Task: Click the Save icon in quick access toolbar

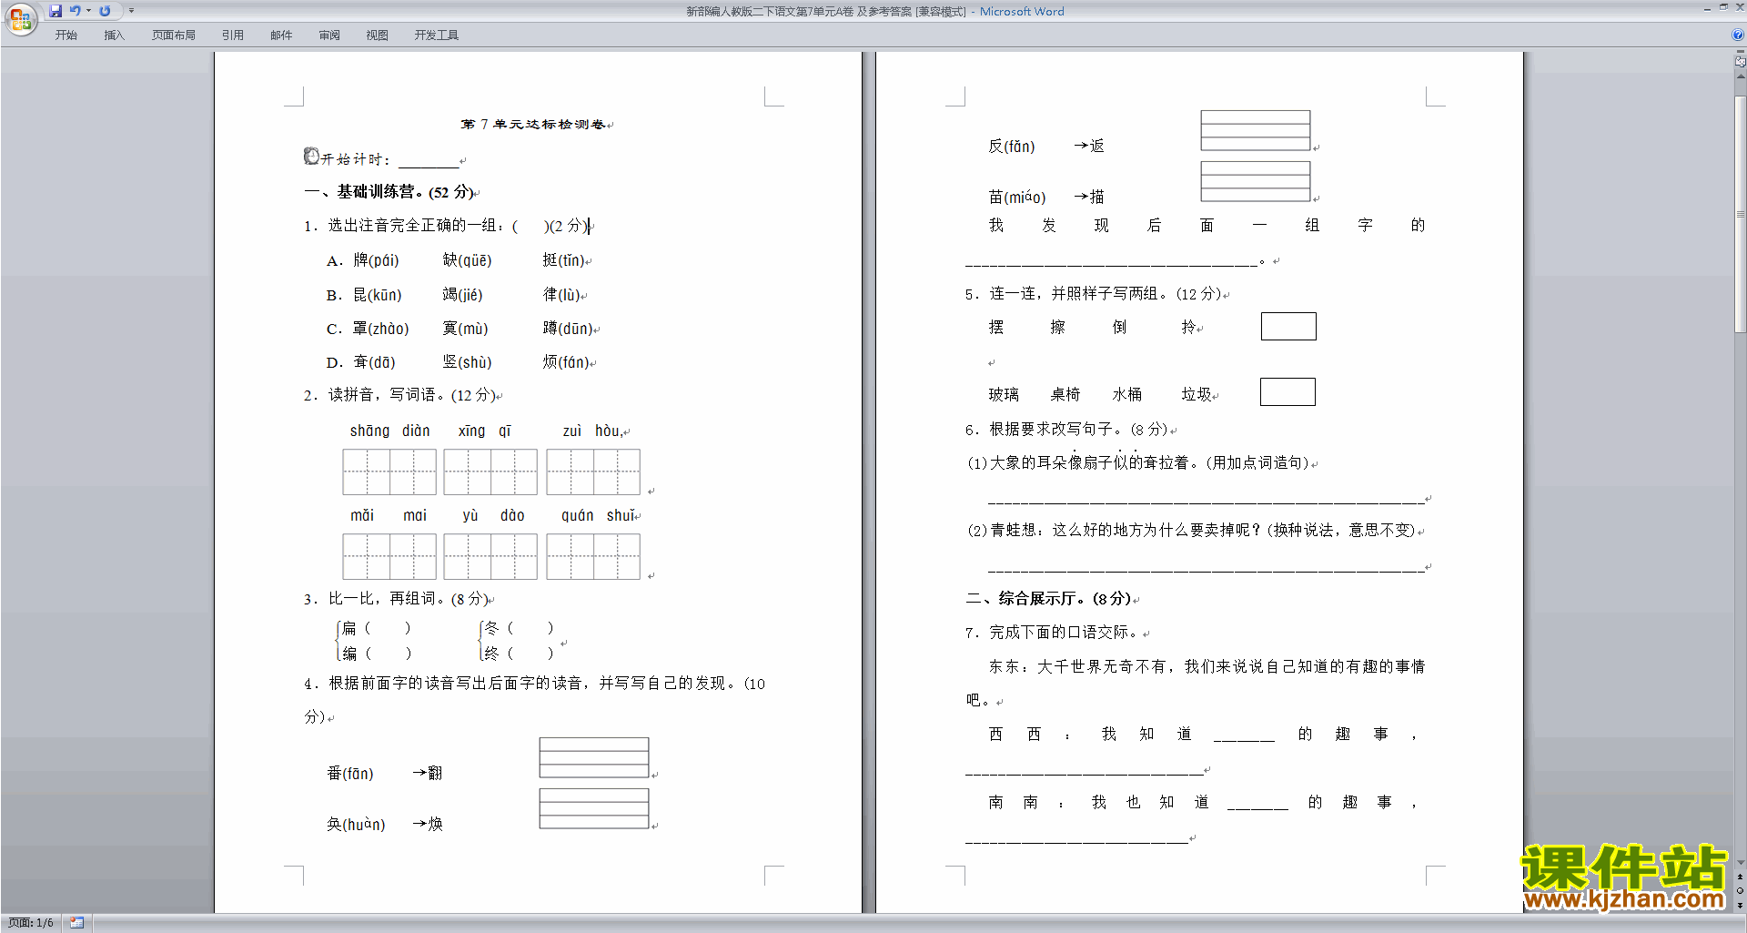Action: pos(56,11)
